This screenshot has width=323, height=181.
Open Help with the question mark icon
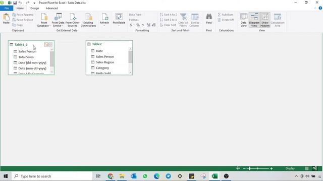[320, 8]
